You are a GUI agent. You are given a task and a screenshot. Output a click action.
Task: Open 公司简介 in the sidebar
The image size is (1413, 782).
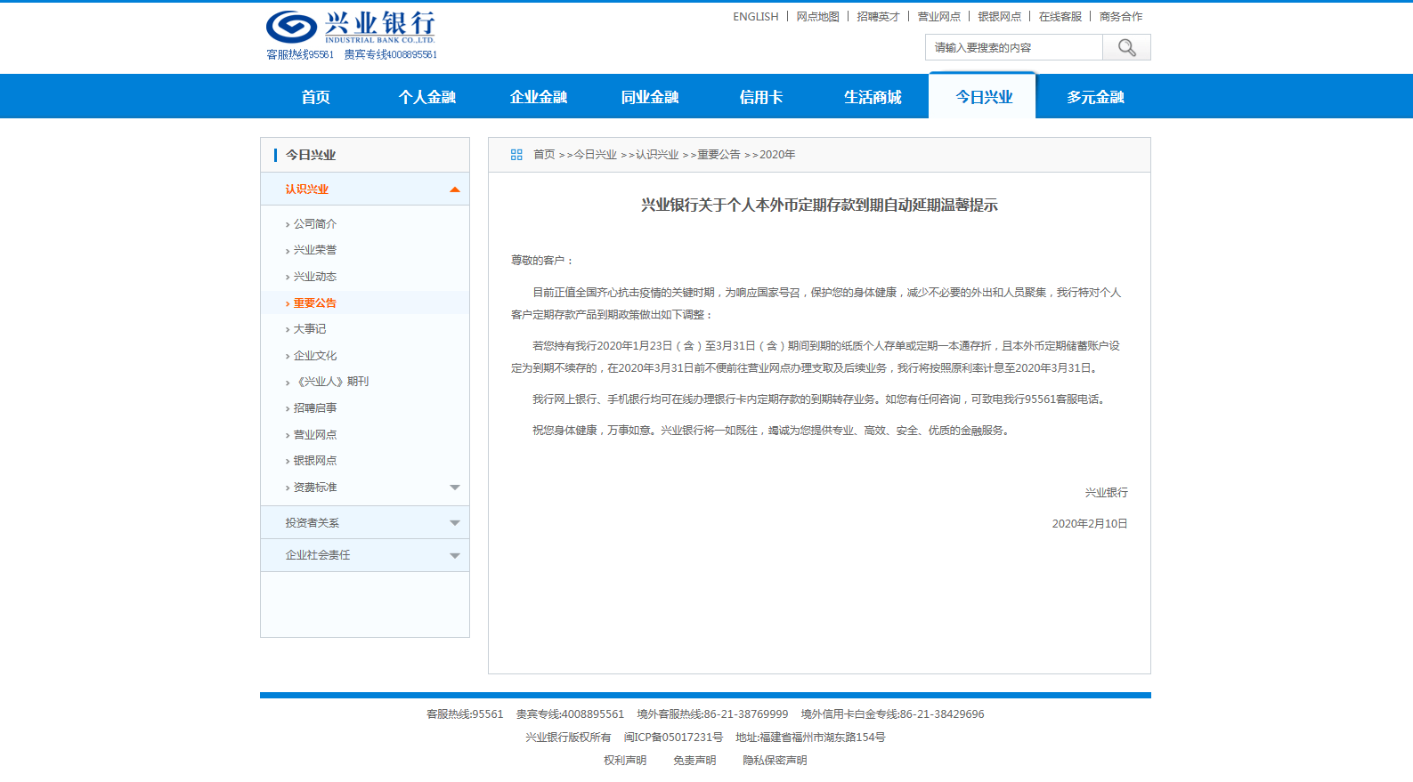pos(315,224)
